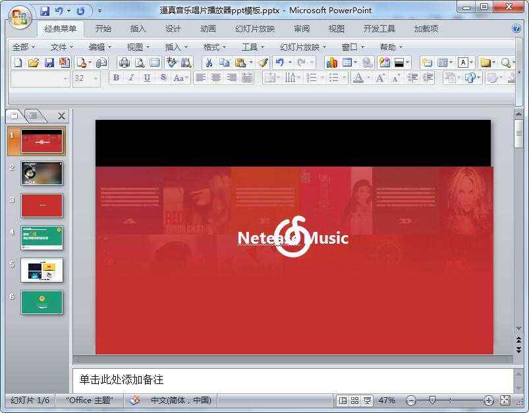Close the slides thumbnail pane
Screen dimensions: 529x413
click(x=61, y=116)
